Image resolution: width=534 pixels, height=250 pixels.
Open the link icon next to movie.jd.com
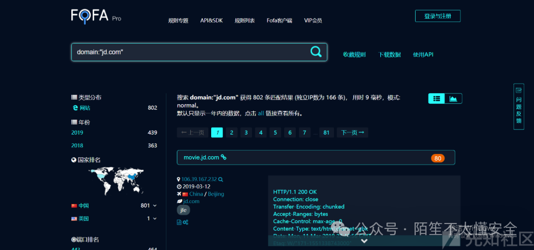[223, 157]
